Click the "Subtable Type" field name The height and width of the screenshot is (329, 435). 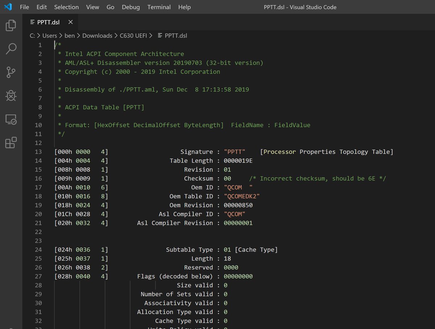click(189, 249)
